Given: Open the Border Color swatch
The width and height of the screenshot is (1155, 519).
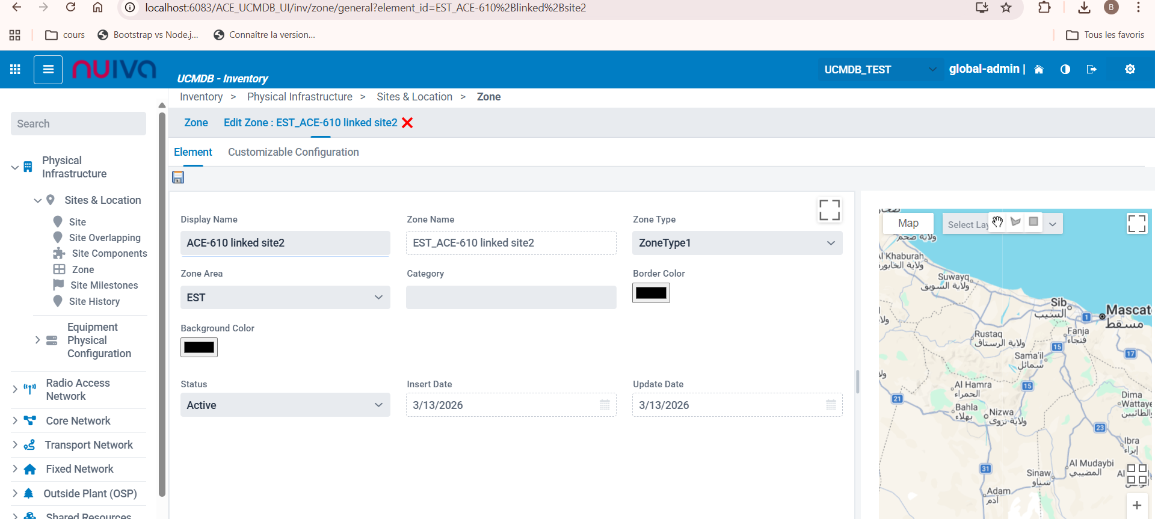Looking at the screenshot, I should coord(651,293).
